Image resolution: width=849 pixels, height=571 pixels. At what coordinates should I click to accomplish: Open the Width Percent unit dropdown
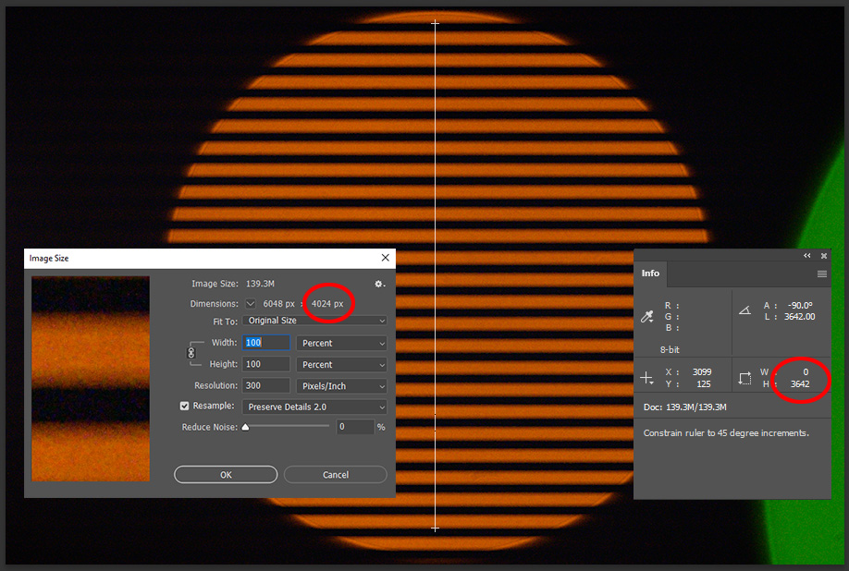(341, 344)
